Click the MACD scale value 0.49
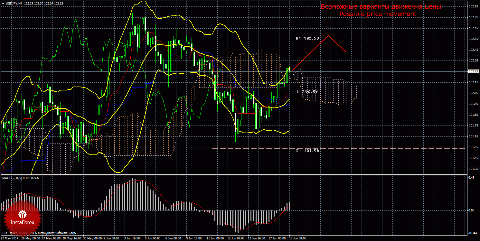The image size is (480, 241). 471,178
